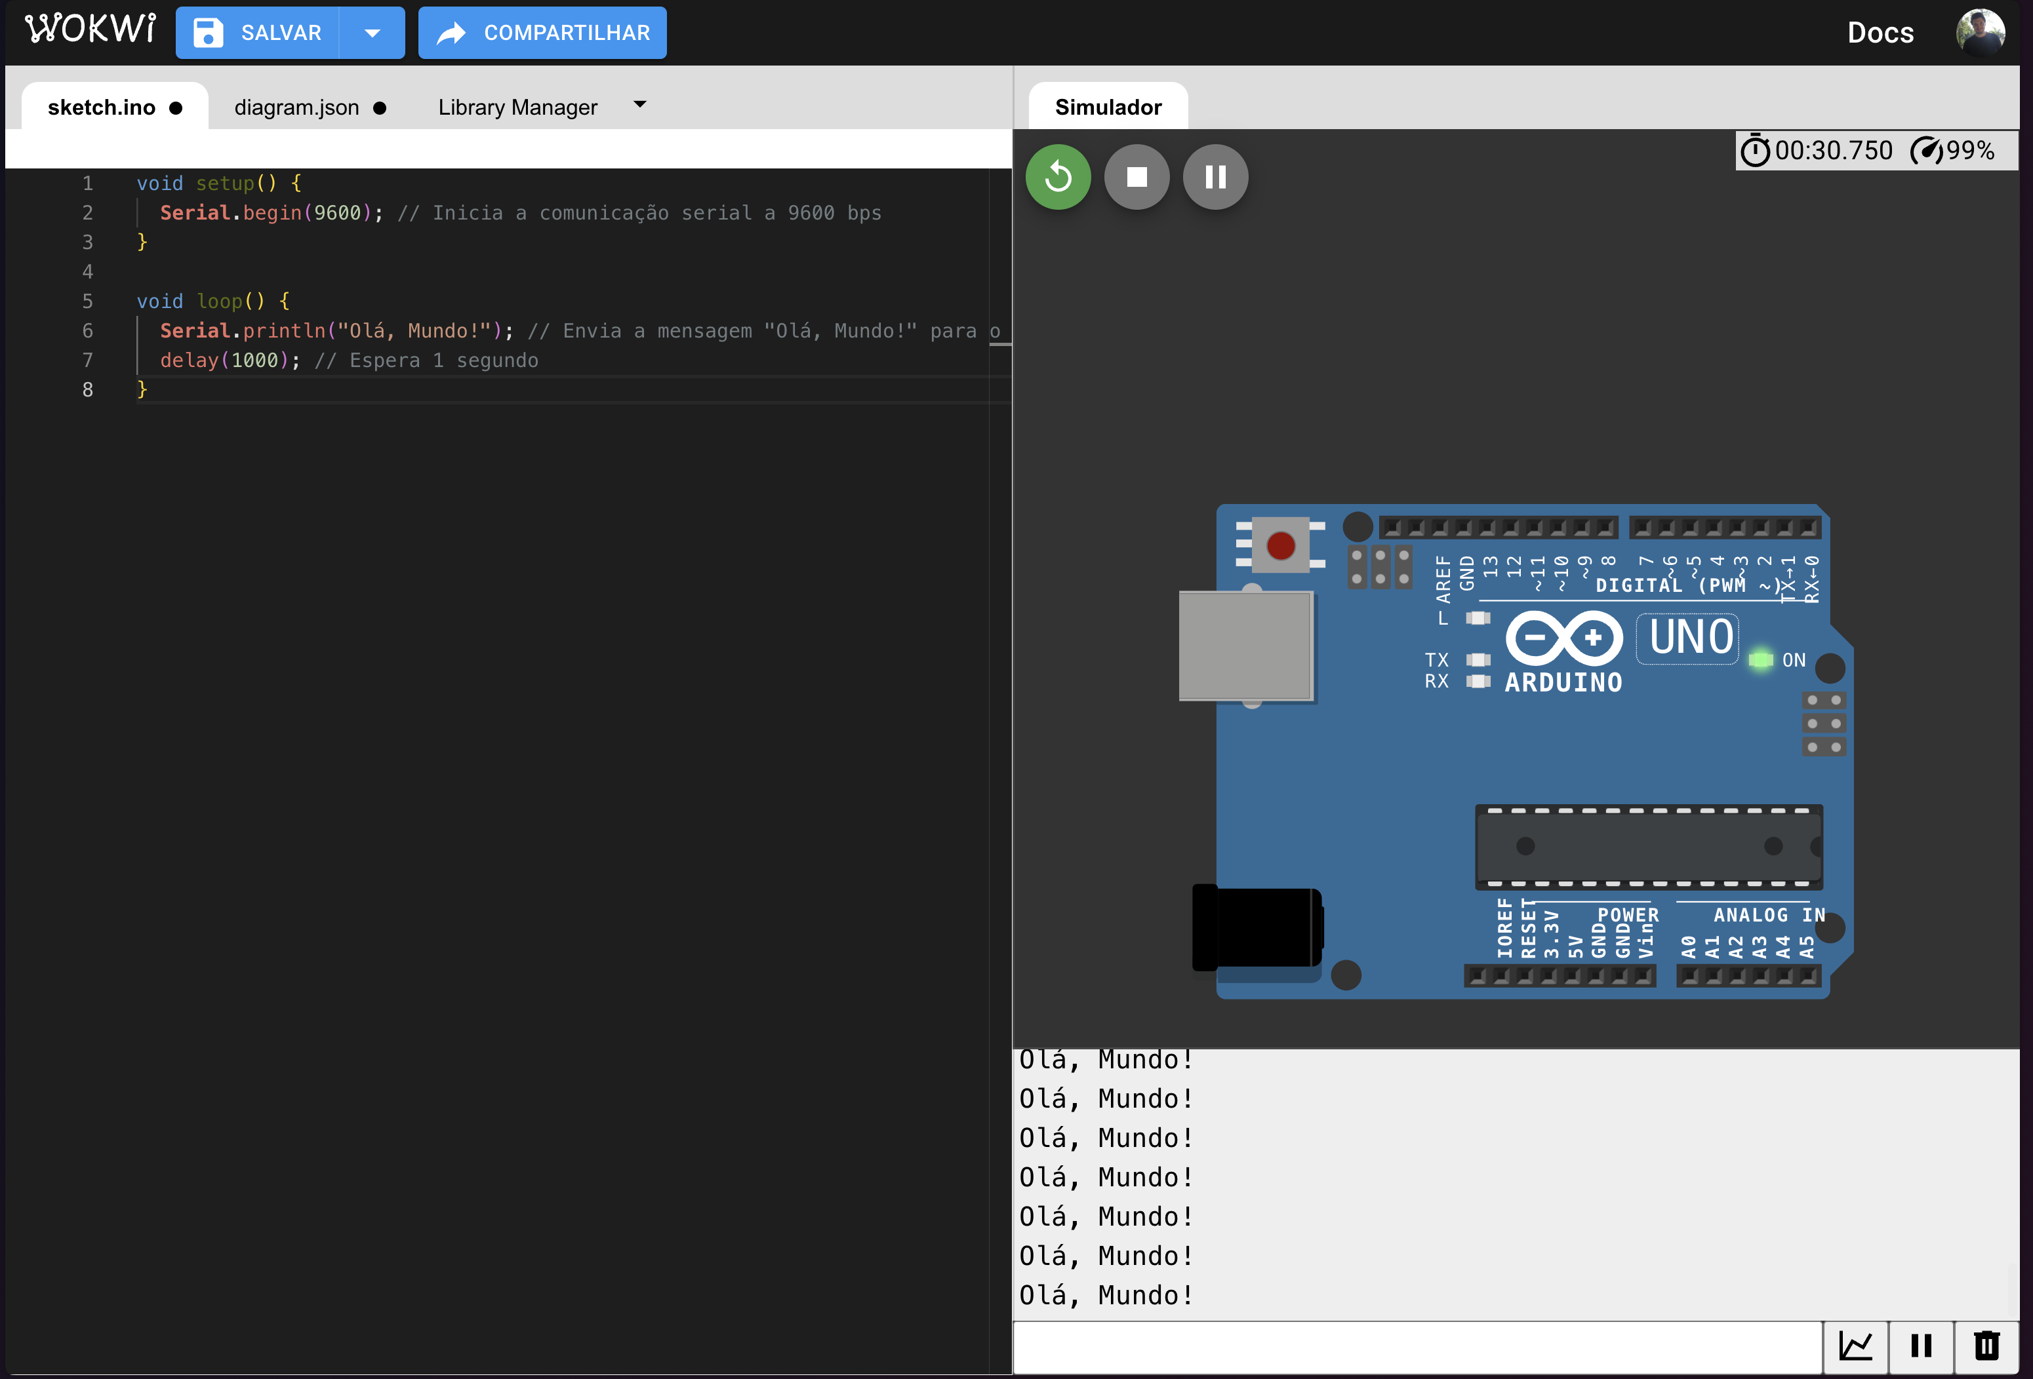
Task: Click the Arduino USB port
Action: tap(1245, 646)
